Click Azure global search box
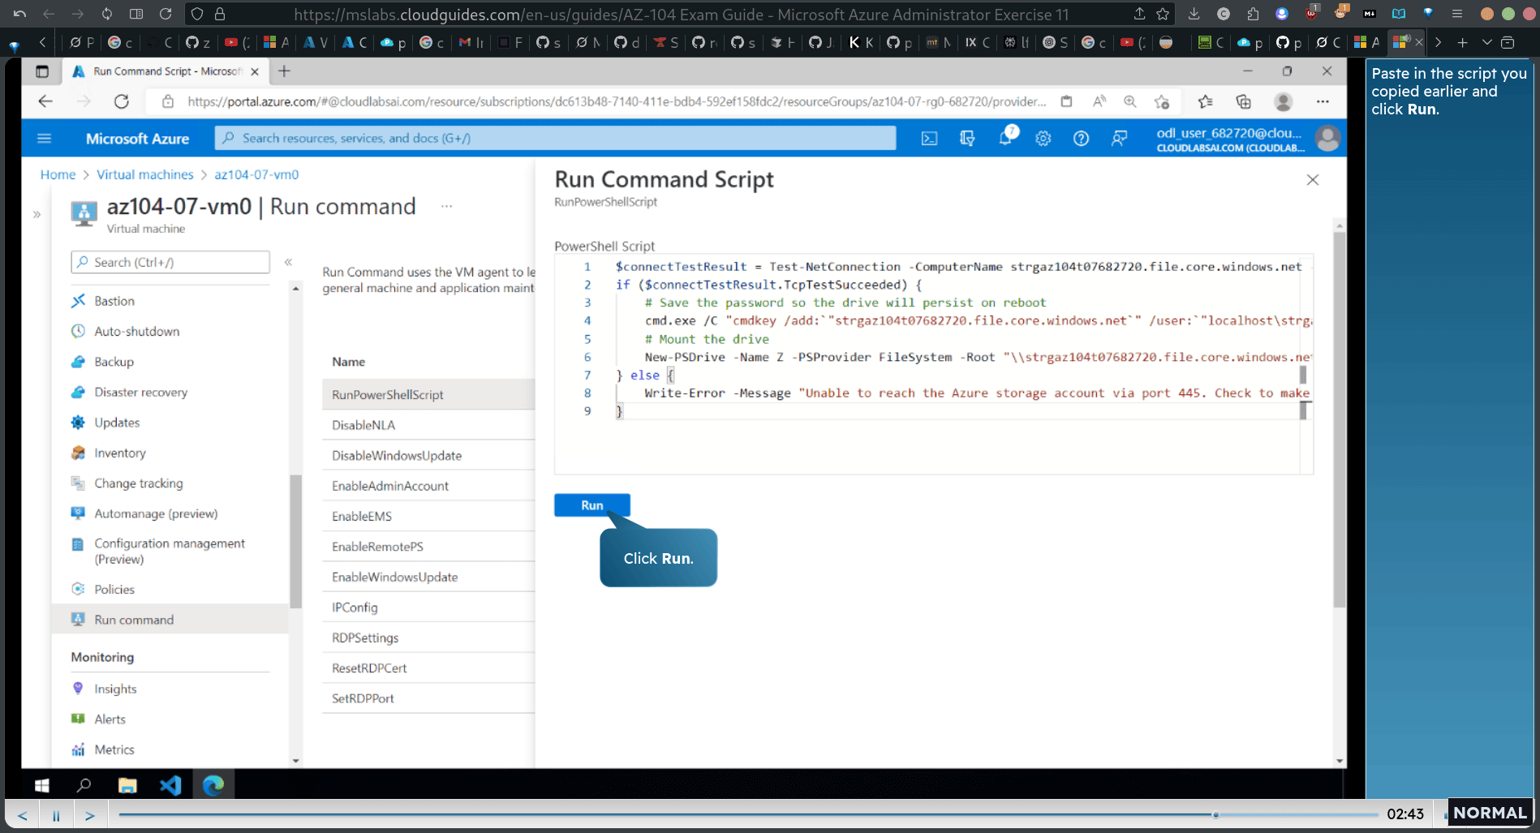 [555, 139]
